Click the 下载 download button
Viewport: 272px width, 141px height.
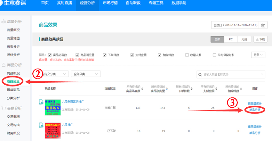260,39
